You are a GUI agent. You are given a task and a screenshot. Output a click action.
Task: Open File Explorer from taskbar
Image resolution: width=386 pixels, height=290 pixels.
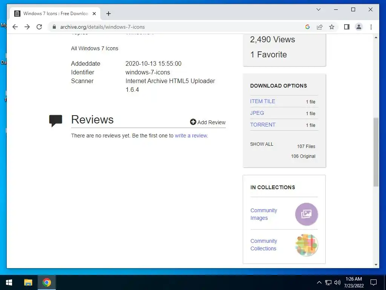tap(28, 282)
